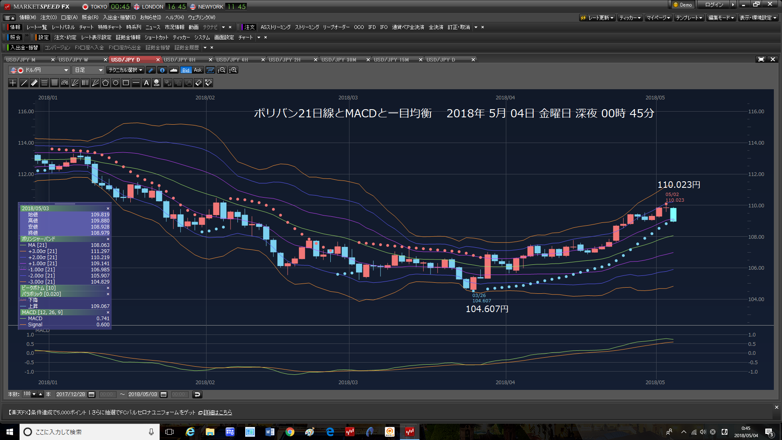The height and width of the screenshot is (440, 782).
Task: Click the reset period return arrow
Action: (x=197, y=394)
